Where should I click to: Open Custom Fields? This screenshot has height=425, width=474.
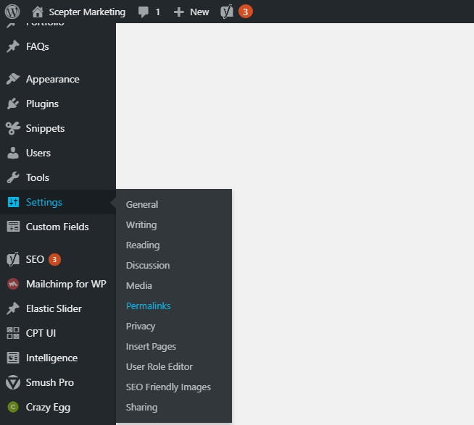[58, 227]
